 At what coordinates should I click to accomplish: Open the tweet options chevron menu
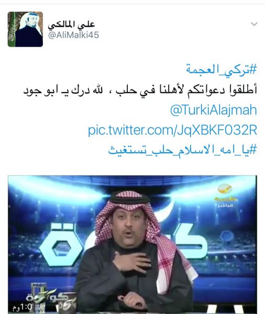point(254,24)
